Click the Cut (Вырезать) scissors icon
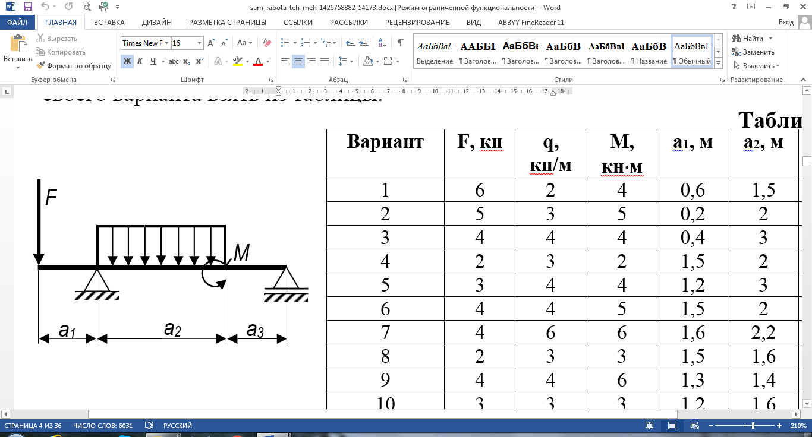 tap(40, 39)
